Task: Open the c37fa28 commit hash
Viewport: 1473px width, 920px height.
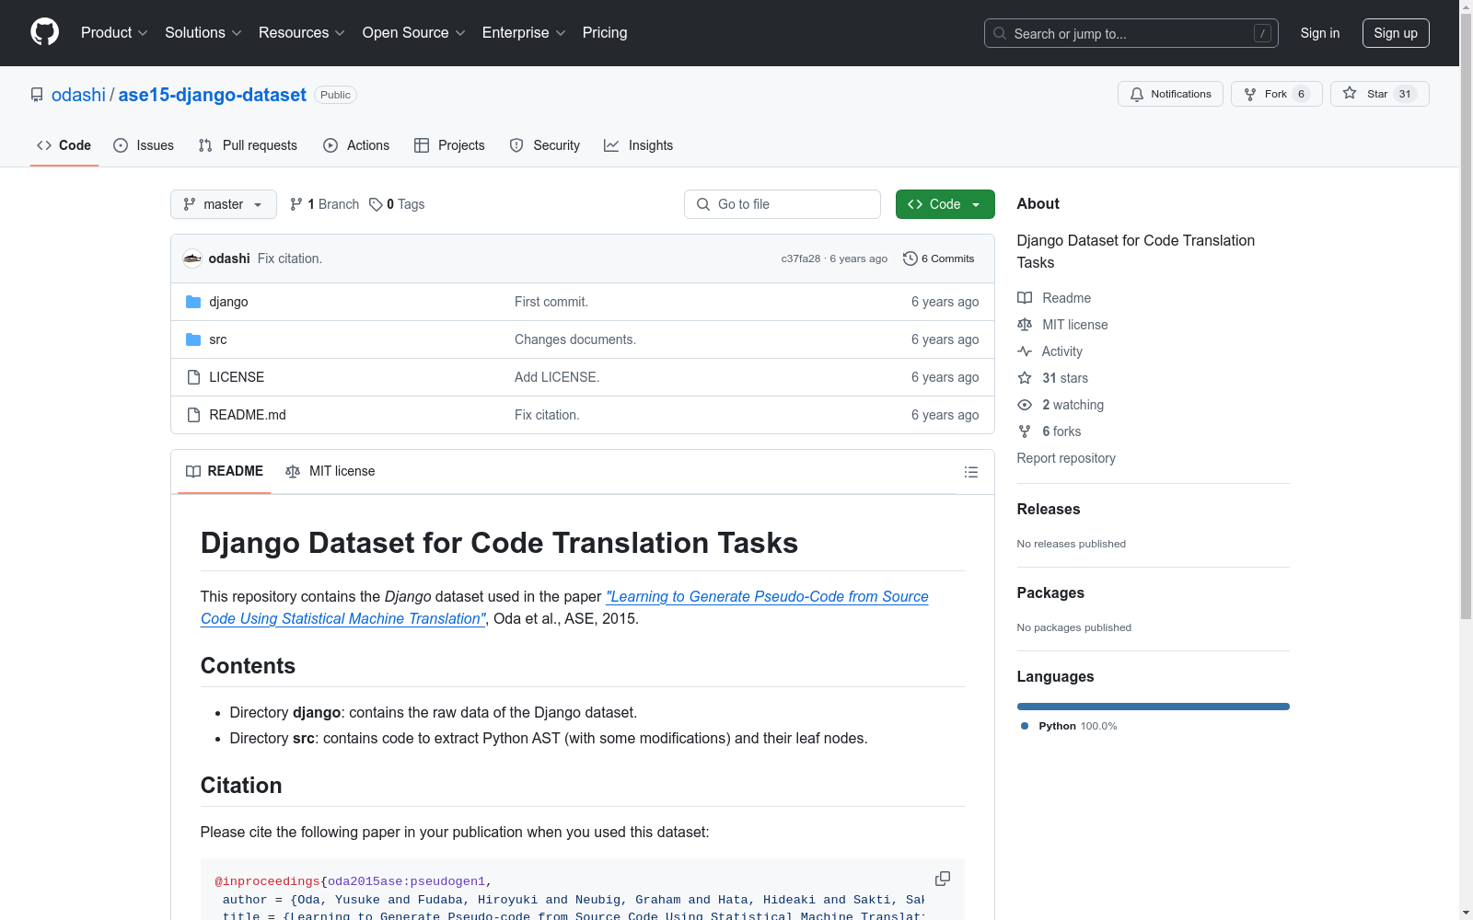Action: pos(800,259)
